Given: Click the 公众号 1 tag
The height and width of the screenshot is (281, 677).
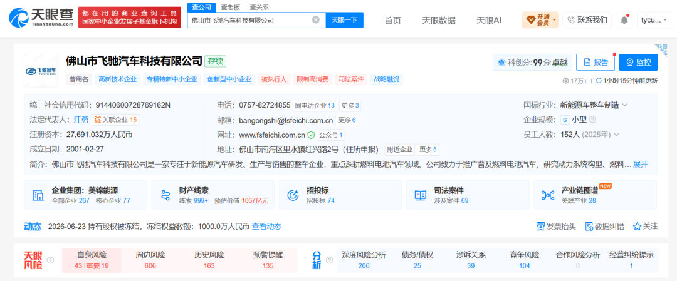Looking at the screenshot, I should (331, 135).
